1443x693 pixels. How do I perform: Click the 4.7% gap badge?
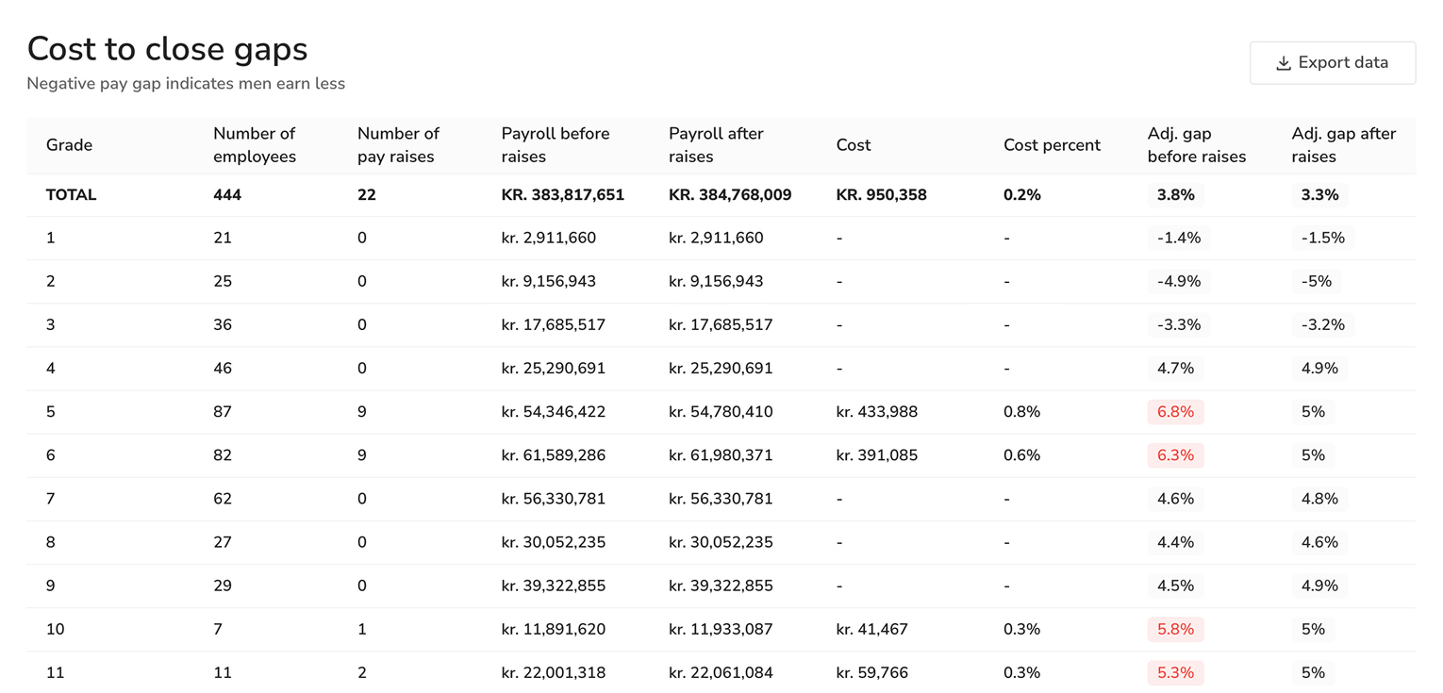click(x=1175, y=369)
